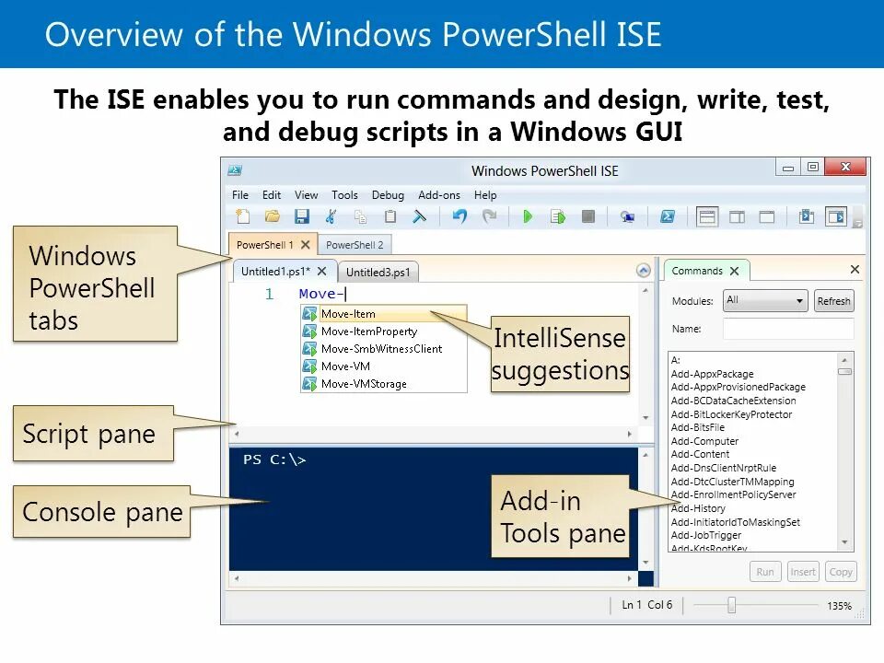The image size is (884, 663).
Task: Click the Start PowerShell.exe icon
Action: (x=668, y=216)
